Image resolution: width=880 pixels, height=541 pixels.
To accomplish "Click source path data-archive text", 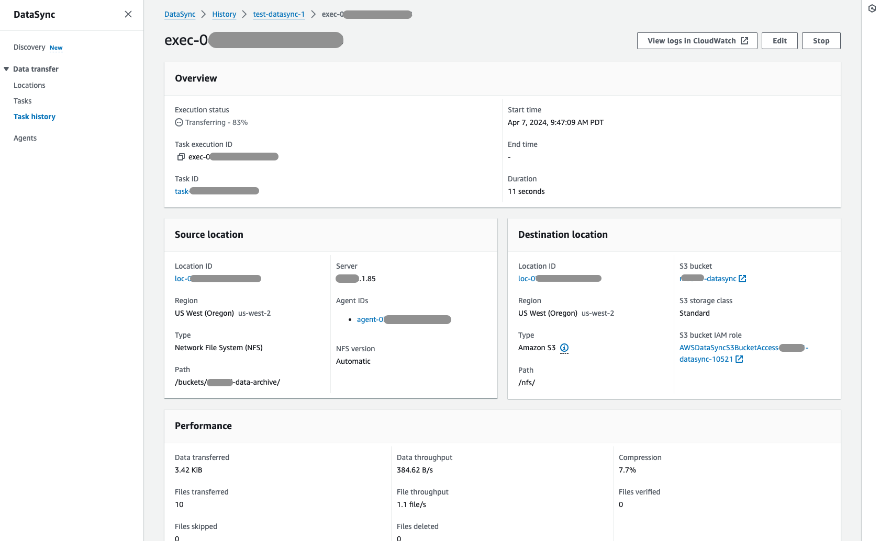I will click(227, 382).
